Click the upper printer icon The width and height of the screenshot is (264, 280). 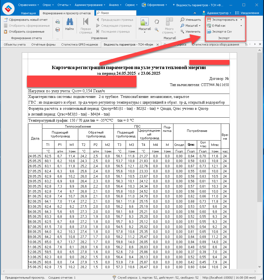pos(58,22)
